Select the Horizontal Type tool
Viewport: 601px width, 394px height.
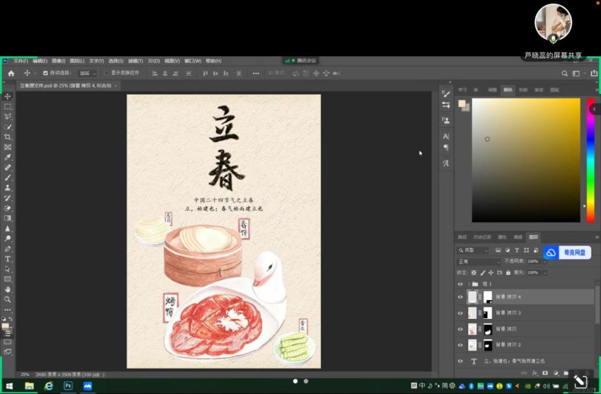[8, 259]
